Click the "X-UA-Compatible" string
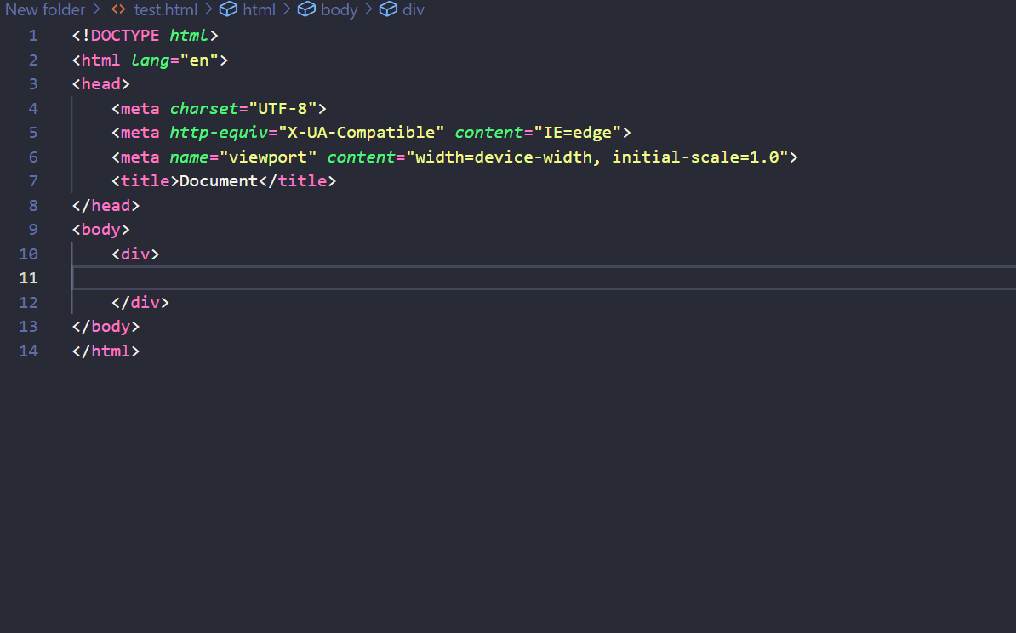This screenshot has width=1016, height=633. [361, 133]
